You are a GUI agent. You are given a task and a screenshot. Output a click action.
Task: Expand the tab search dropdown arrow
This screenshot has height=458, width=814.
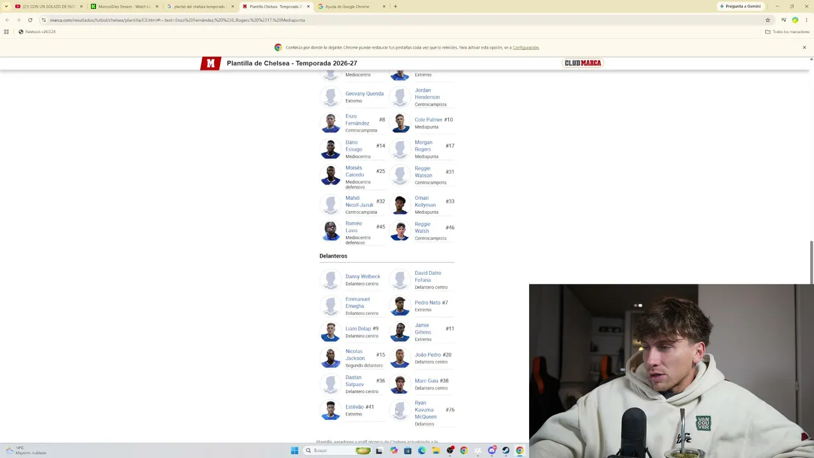5,6
